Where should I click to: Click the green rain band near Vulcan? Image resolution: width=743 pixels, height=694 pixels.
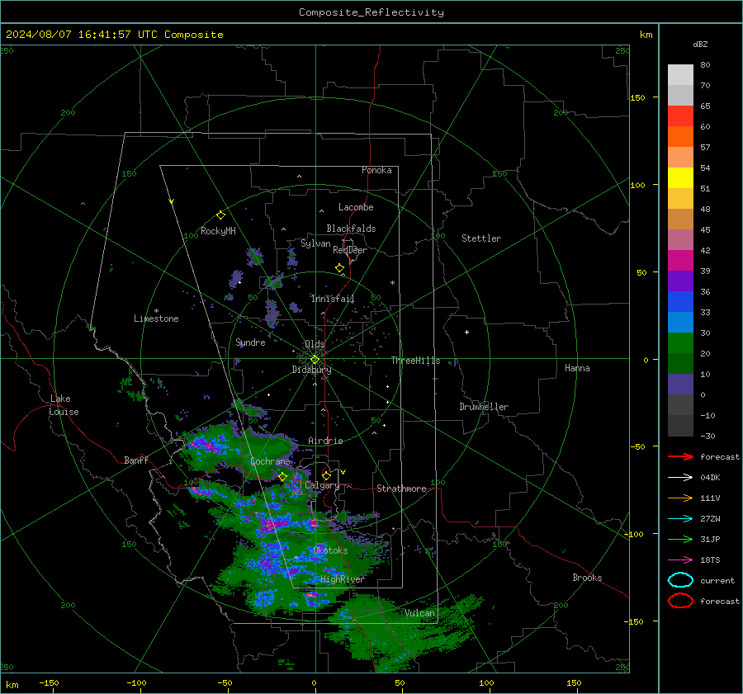[x=403, y=632]
